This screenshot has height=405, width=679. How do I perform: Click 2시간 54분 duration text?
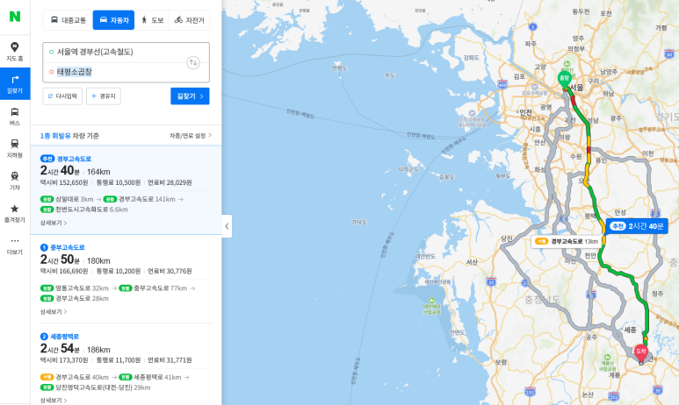point(60,349)
